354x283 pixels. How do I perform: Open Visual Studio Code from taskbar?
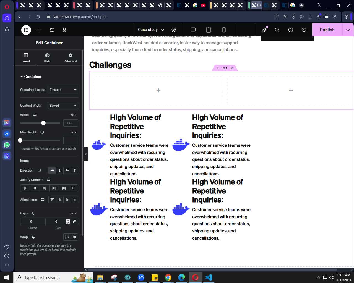(x=209, y=277)
